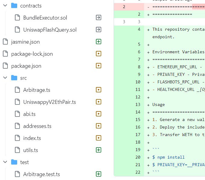This screenshot has height=180, width=205.
Task: Select jasmine.json in the file tree
Action: pyautogui.click(x=25, y=42)
